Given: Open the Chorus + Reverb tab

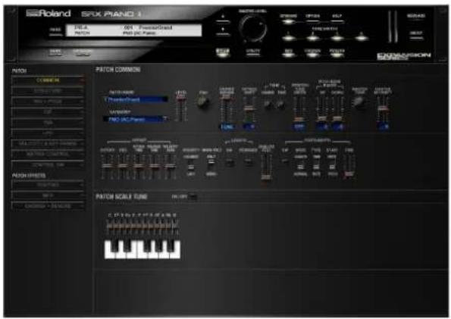Looking at the screenshot, I should tap(48, 206).
